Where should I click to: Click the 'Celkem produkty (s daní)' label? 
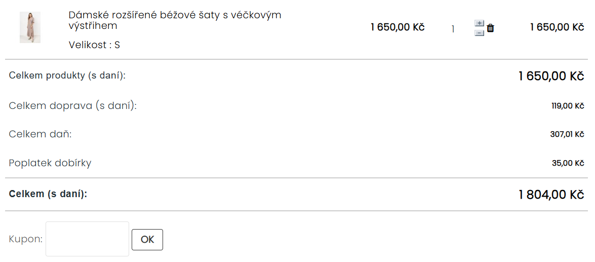coord(67,76)
